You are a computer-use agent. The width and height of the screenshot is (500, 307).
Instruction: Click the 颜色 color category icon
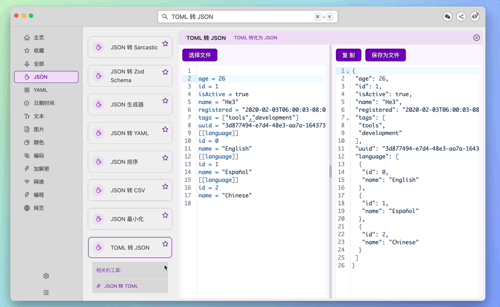click(x=27, y=143)
